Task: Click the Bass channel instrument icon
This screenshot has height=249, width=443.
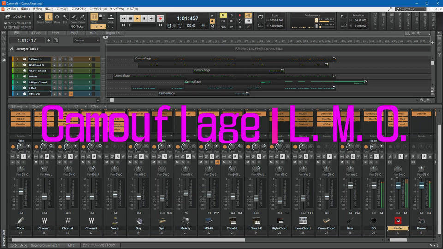Action: pos(350,220)
